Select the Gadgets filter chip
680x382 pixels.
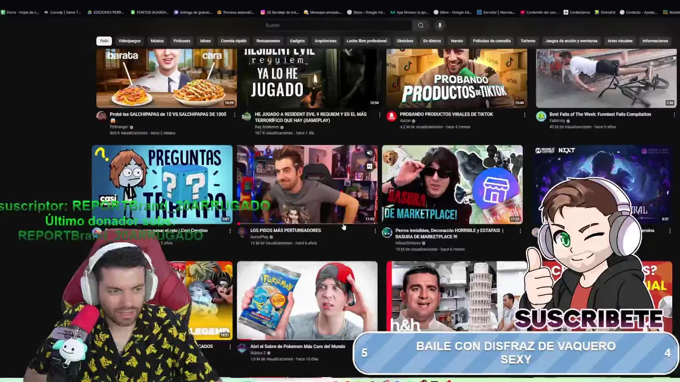(297, 41)
